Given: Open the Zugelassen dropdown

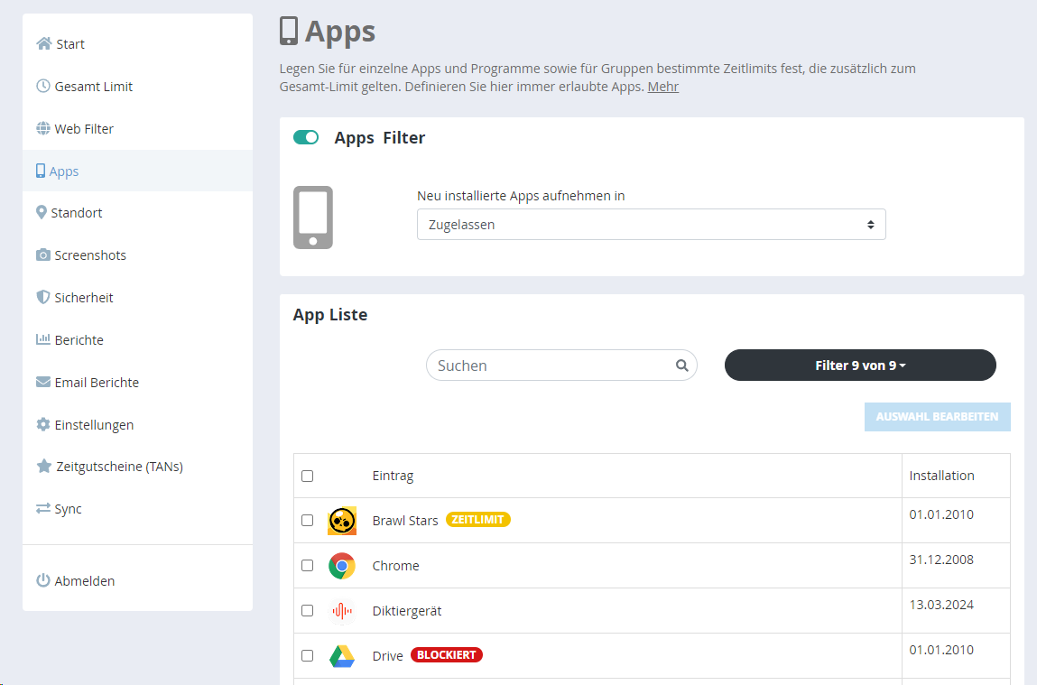Looking at the screenshot, I should pyautogui.click(x=652, y=225).
